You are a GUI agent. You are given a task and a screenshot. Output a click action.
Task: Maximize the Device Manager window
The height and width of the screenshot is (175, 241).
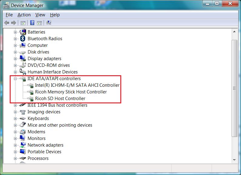(217, 3)
